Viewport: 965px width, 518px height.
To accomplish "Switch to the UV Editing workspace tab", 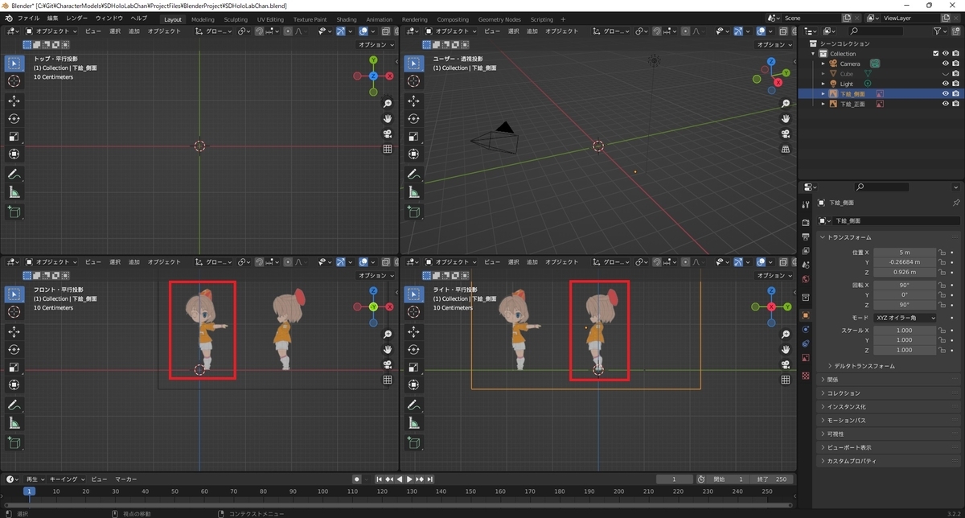I will point(270,19).
